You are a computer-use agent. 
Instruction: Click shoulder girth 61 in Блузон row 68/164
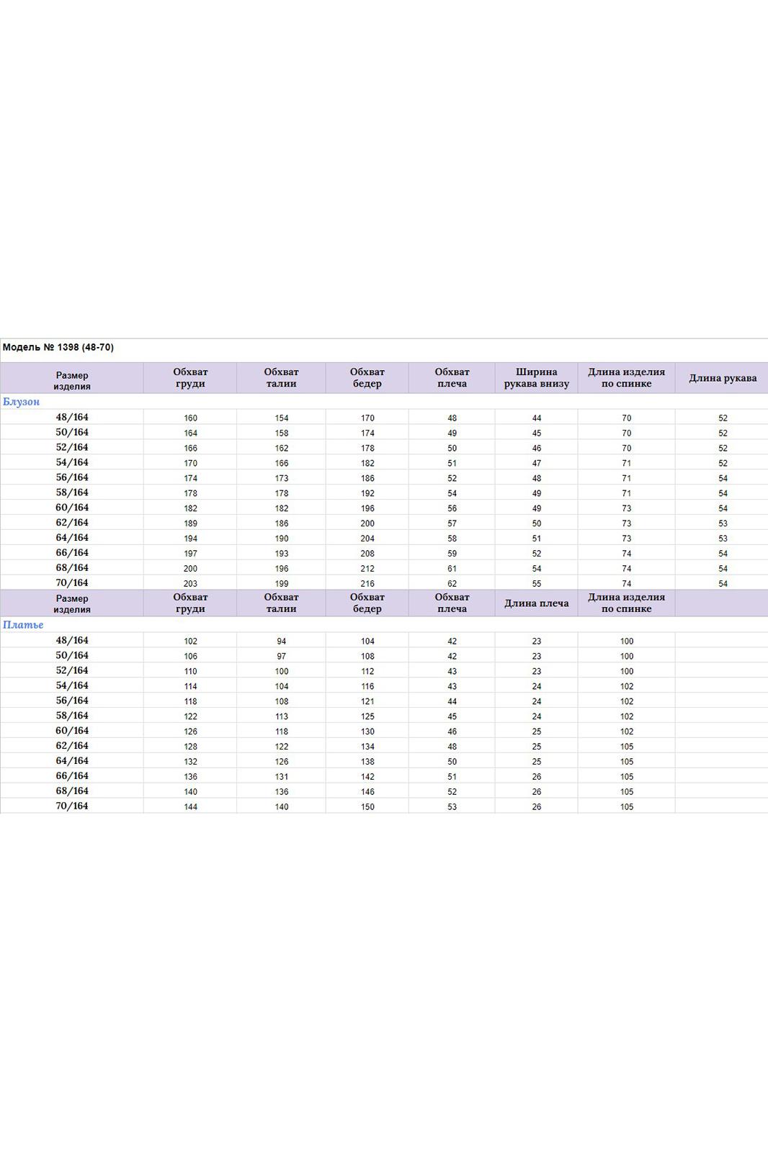click(x=452, y=569)
